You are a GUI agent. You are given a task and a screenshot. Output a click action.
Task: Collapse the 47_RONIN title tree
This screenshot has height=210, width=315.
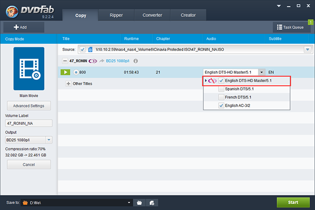tap(65, 61)
